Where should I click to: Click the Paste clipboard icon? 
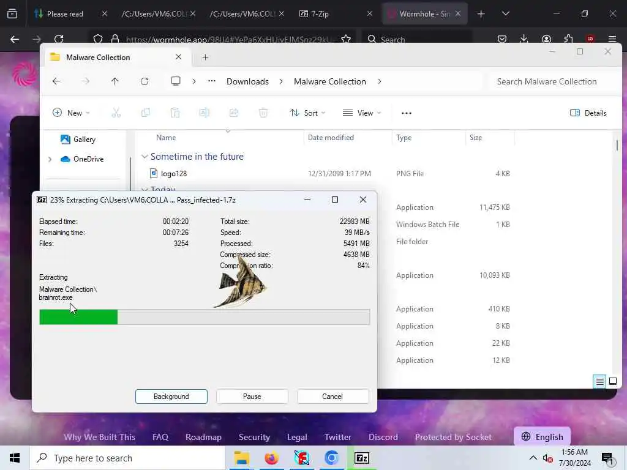click(175, 113)
